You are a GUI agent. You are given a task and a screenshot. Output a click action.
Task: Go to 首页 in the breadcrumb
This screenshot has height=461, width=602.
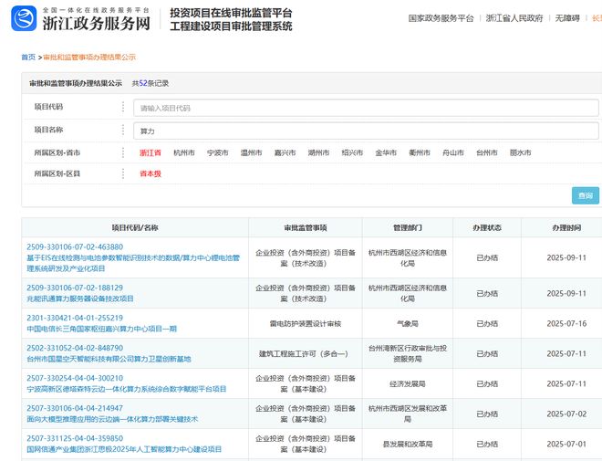28,57
